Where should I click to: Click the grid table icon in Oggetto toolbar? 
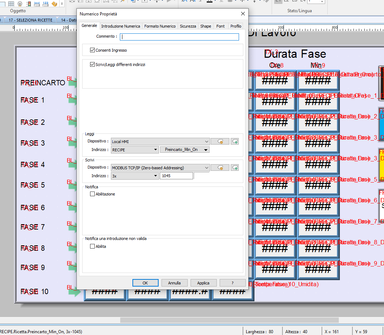click(x=11, y=4)
